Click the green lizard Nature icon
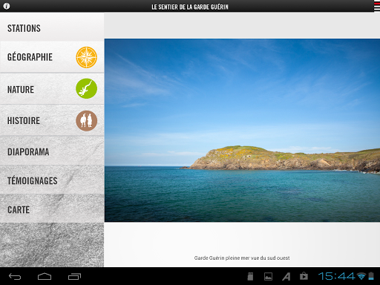Image resolution: width=380 pixels, height=285 pixels. click(86, 88)
